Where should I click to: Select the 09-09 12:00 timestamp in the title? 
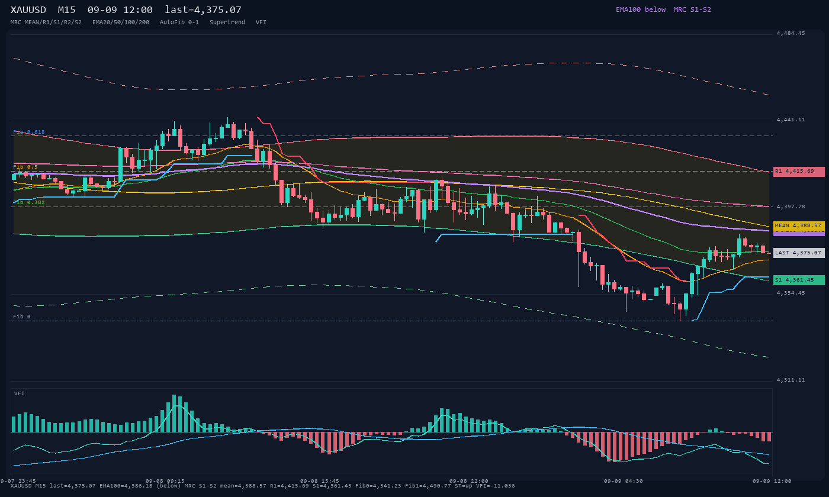(120, 9)
